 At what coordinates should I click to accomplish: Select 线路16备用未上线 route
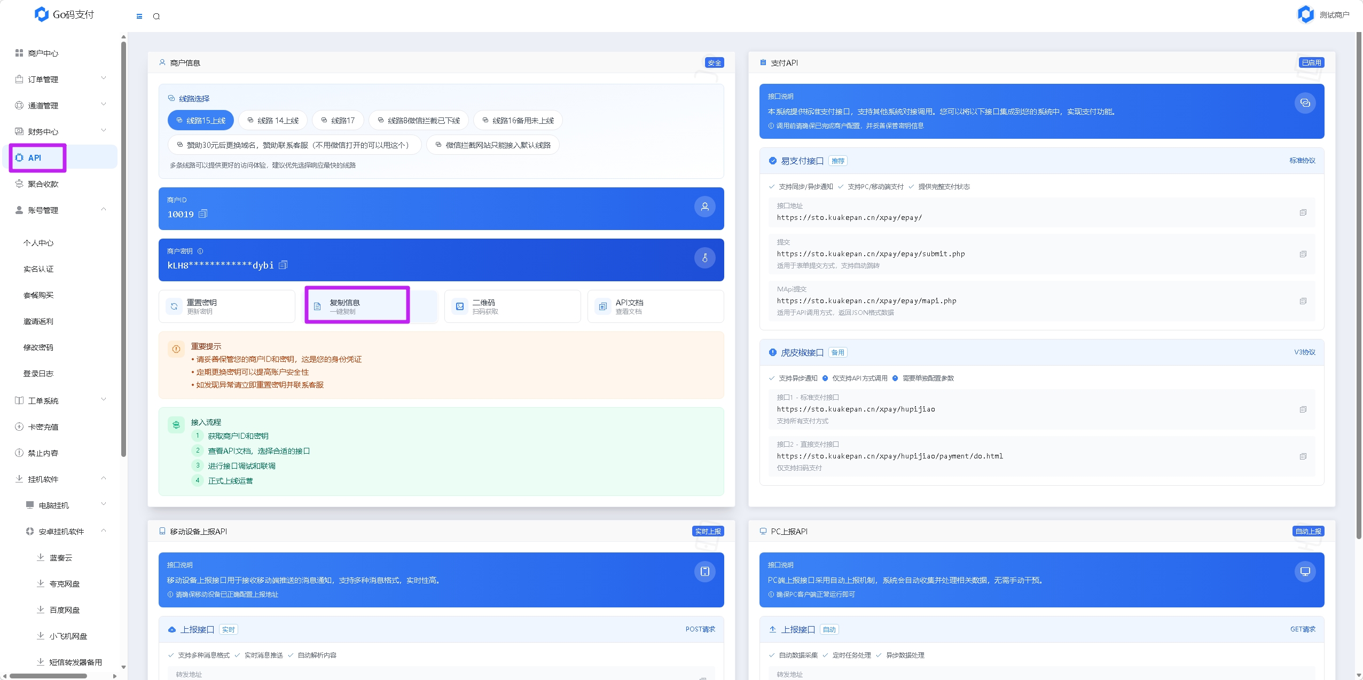[518, 121]
